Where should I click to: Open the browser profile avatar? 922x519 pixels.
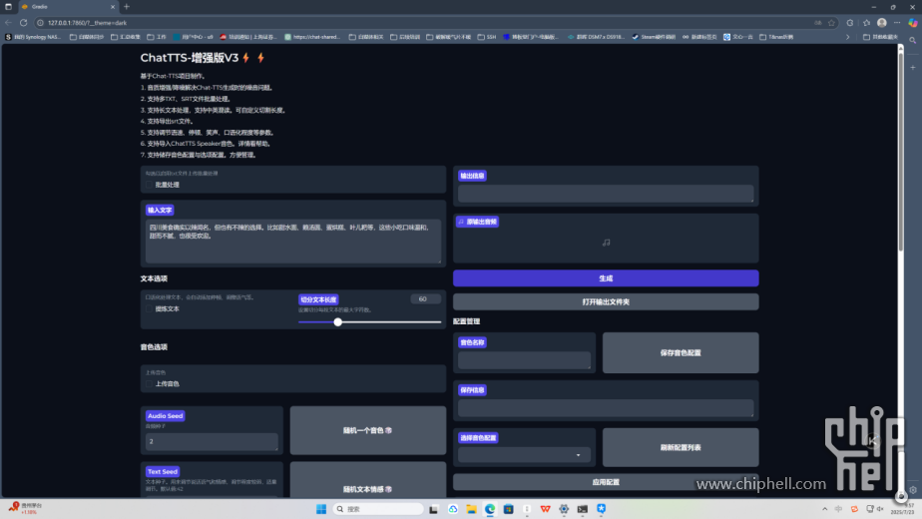click(881, 23)
